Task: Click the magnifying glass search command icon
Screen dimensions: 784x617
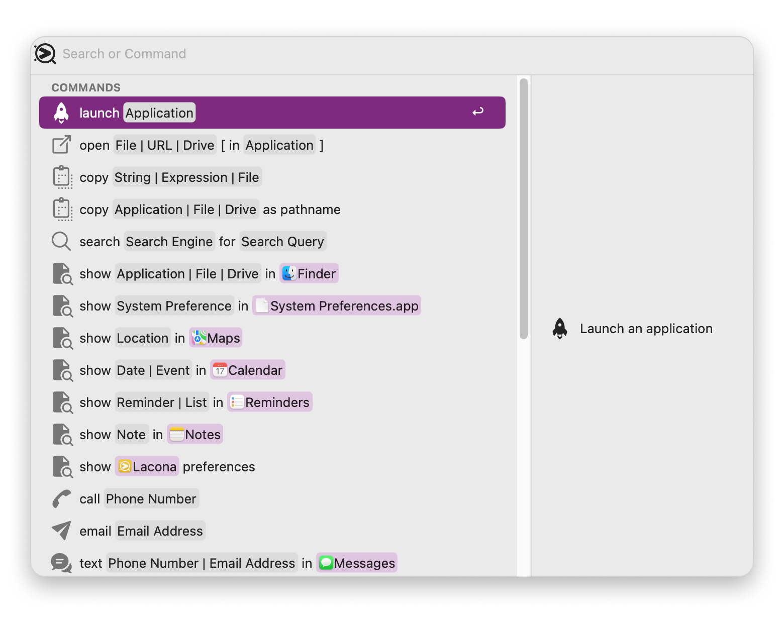Action: 61,242
